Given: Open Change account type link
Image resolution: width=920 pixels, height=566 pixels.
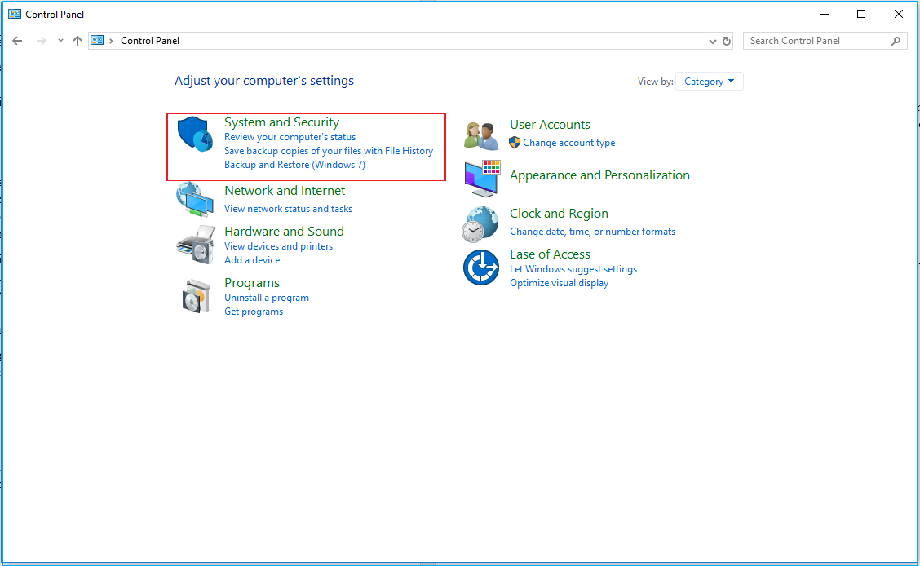Looking at the screenshot, I should [x=568, y=143].
